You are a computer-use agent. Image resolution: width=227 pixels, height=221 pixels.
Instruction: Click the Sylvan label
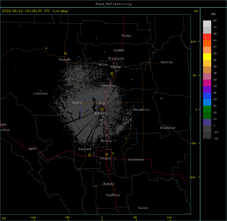point(103,64)
